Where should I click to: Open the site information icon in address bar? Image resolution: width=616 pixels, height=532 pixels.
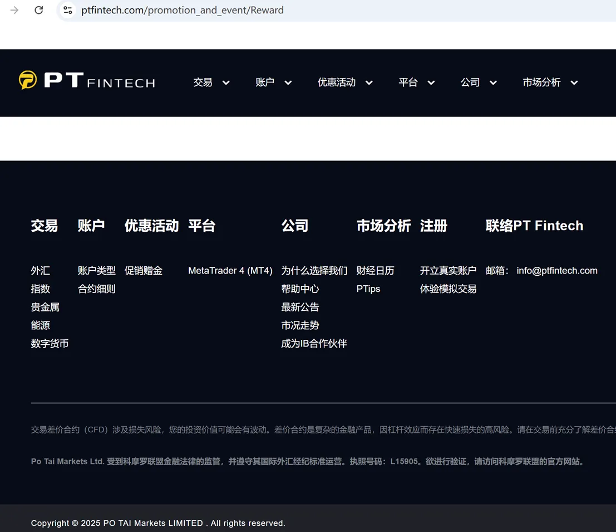[68, 10]
